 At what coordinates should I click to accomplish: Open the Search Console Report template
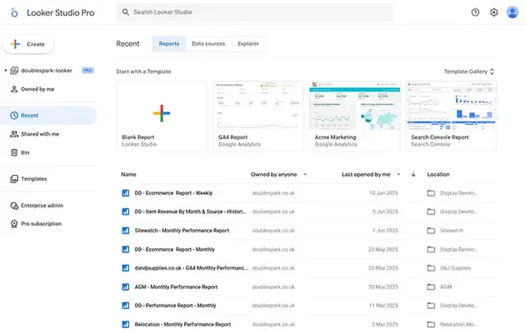(x=451, y=117)
